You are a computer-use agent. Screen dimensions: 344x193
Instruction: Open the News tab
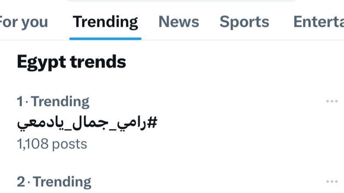pyautogui.click(x=179, y=22)
